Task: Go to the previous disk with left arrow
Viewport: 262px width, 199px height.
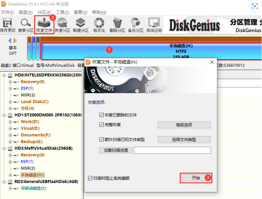Action: [10, 40]
